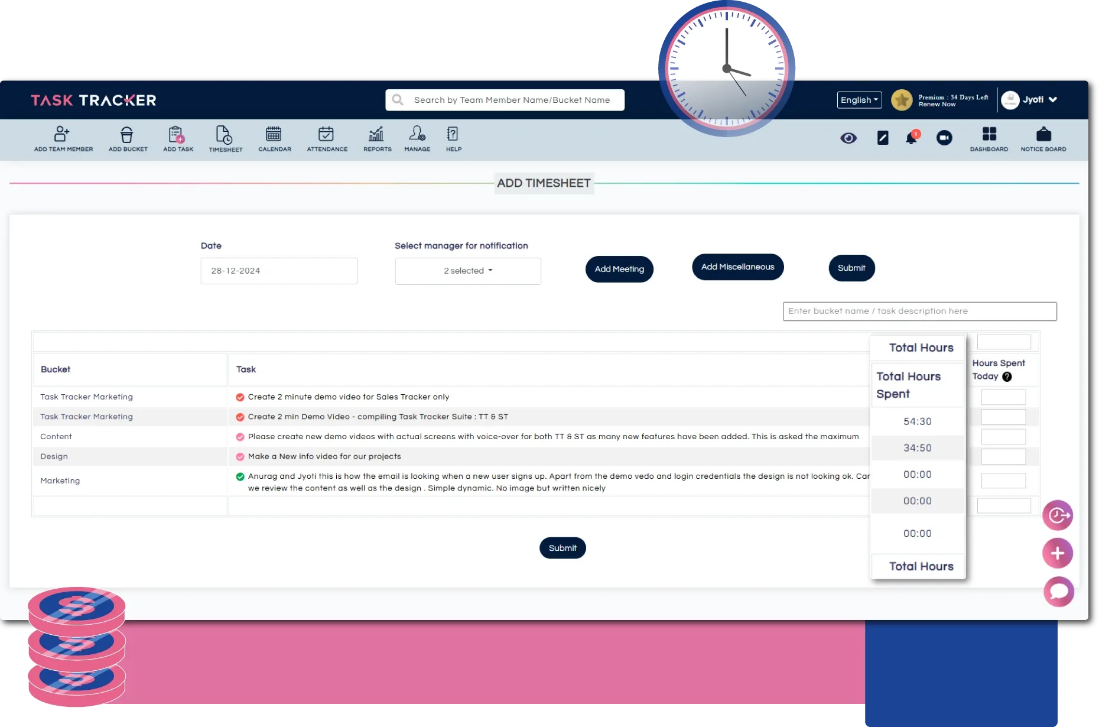Image resolution: width=1099 pixels, height=727 pixels.
Task: Open the Help icon
Action: [x=453, y=139]
